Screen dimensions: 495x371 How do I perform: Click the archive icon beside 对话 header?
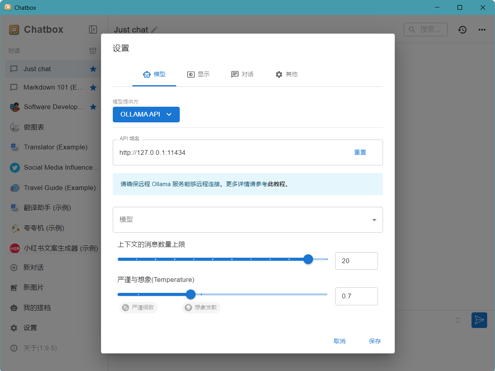pyautogui.click(x=93, y=51)
